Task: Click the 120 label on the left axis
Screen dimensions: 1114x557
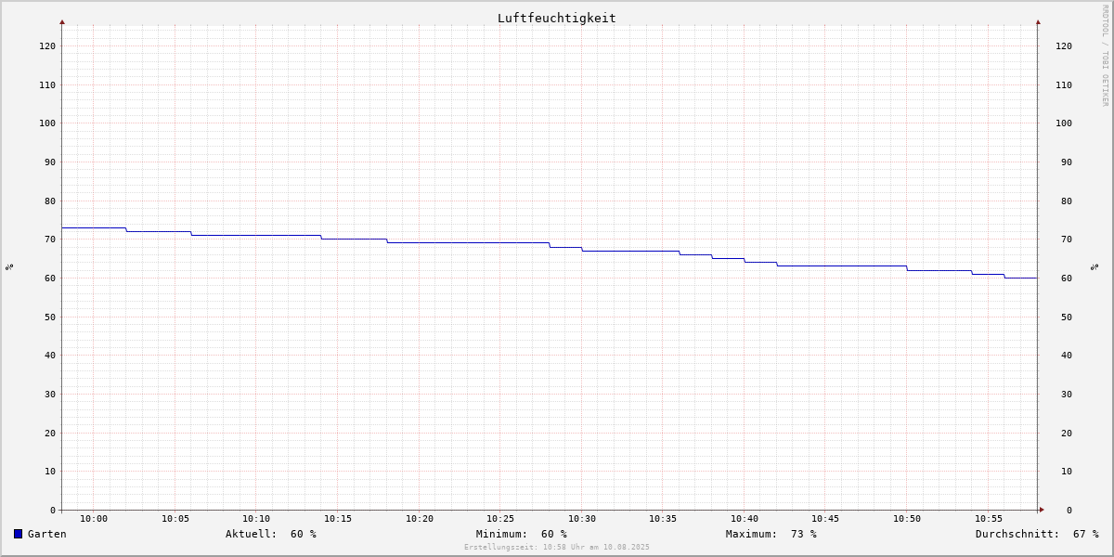Action: (x=47, y=46)
